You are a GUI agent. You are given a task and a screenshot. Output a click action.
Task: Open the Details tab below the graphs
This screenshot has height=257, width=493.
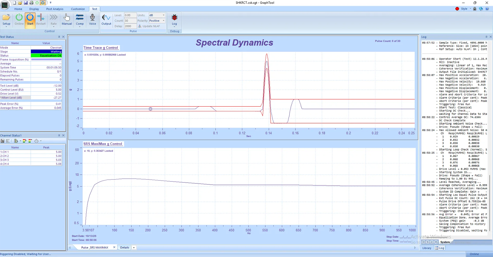[x=125, y=248]
